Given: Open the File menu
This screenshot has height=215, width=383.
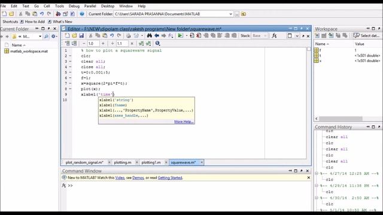Looking at the screenshot, I should point(3,6).
